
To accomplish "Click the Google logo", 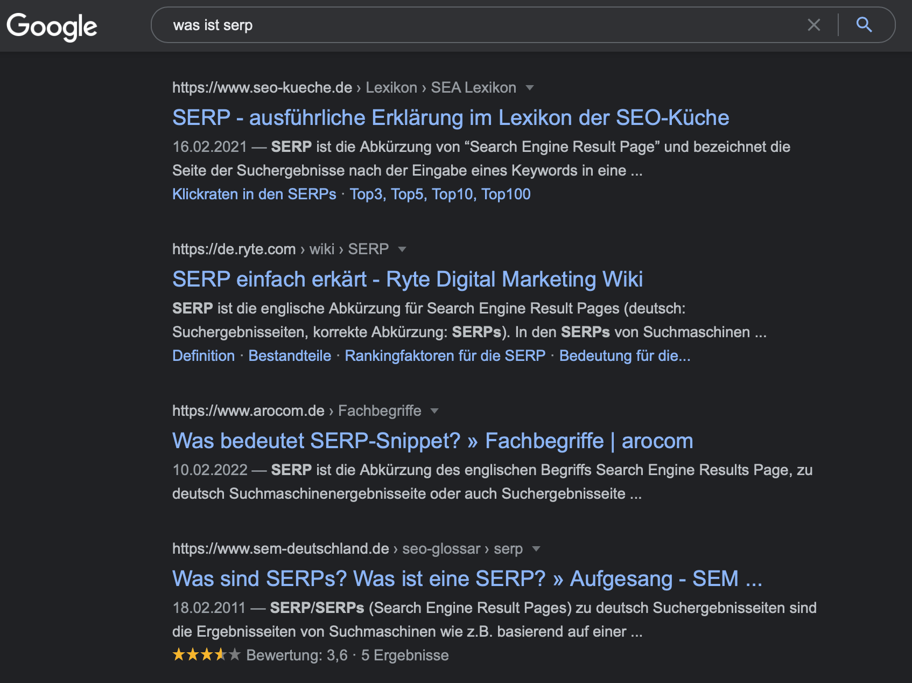I will 52,26.
